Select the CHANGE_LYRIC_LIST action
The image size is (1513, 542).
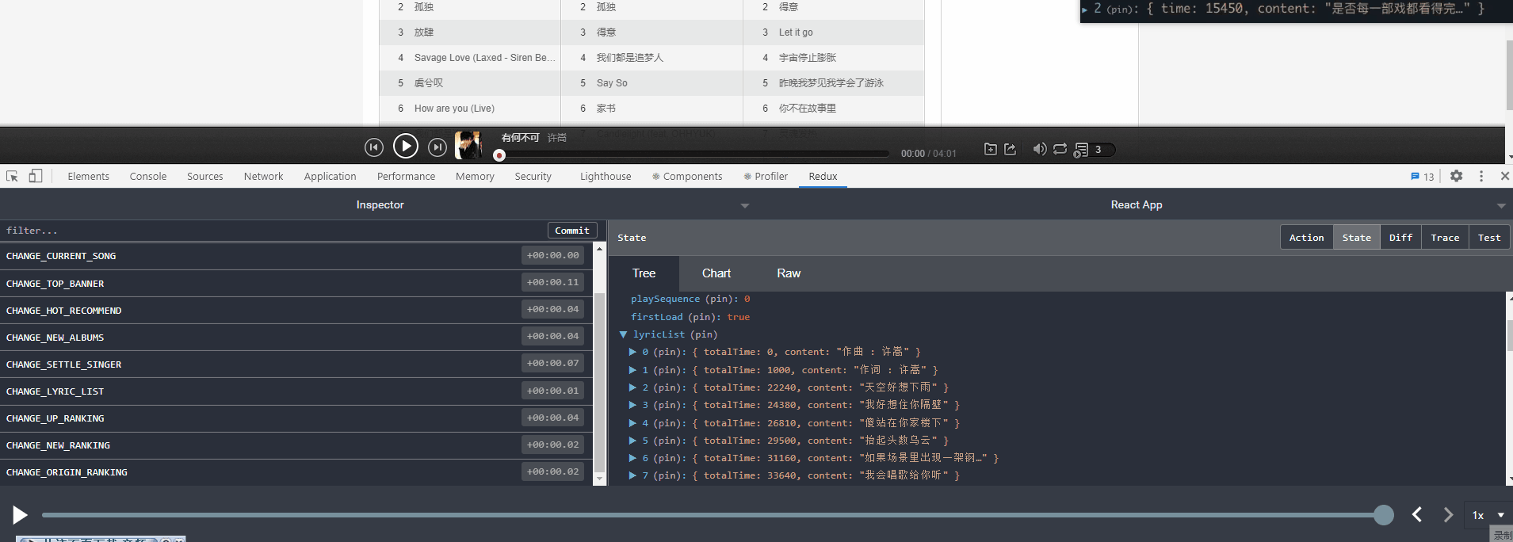click(x=296, y=391)
